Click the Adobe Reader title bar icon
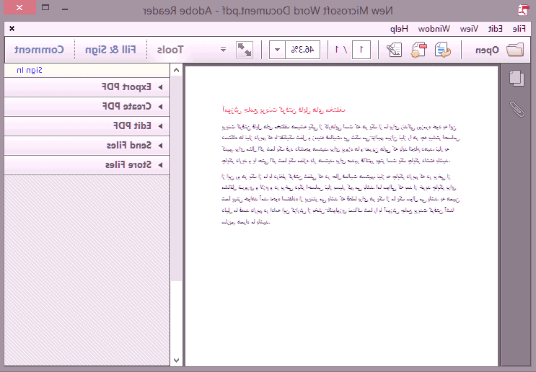The height and width of the screenshot is (372, 536). [x=523, y=10]
